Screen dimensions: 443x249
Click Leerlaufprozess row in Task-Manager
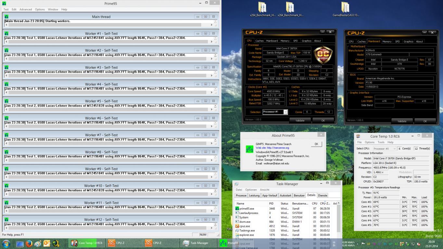(286, 213)
